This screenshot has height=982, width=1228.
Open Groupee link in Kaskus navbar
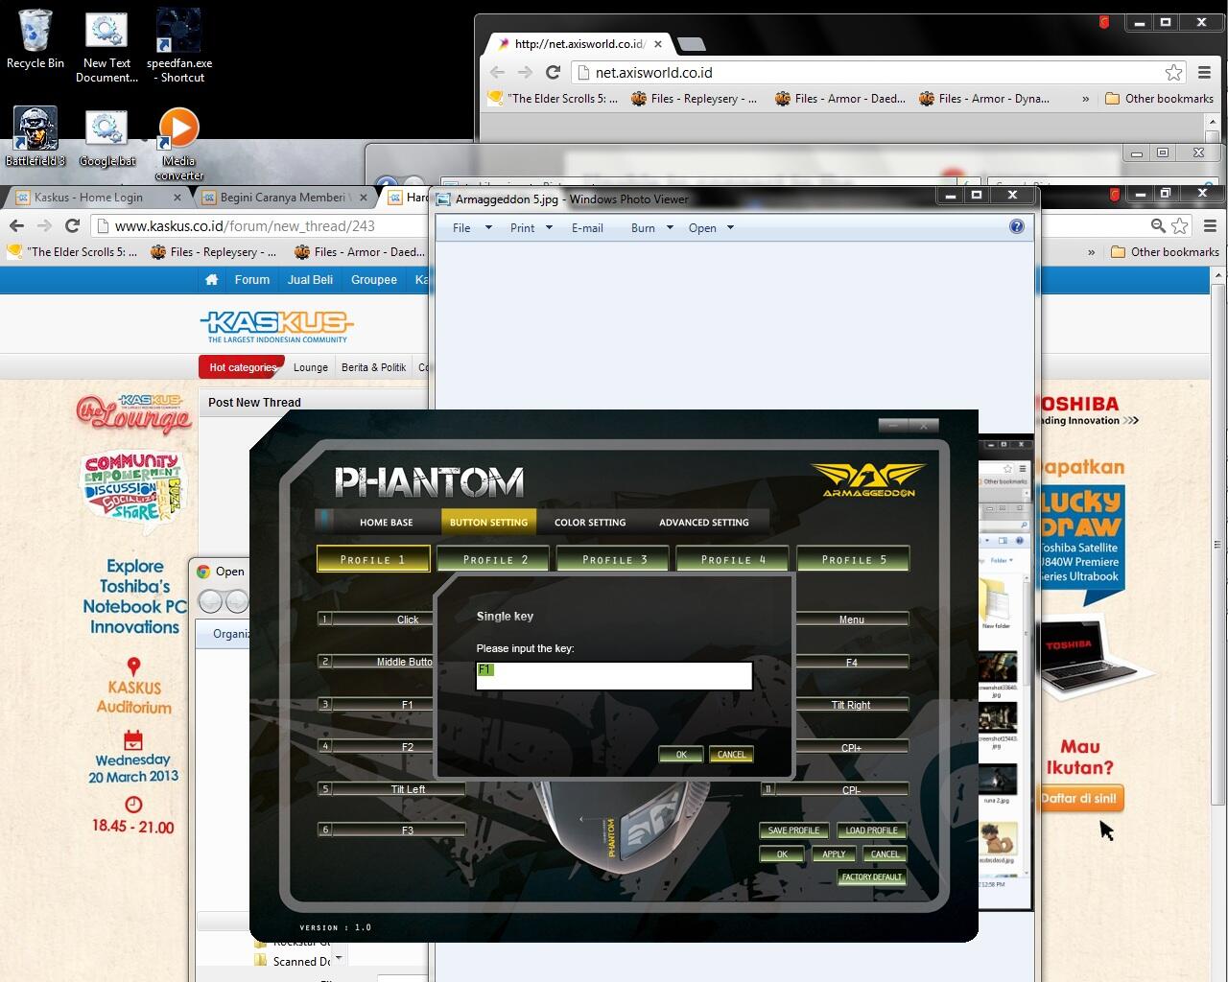374,280
